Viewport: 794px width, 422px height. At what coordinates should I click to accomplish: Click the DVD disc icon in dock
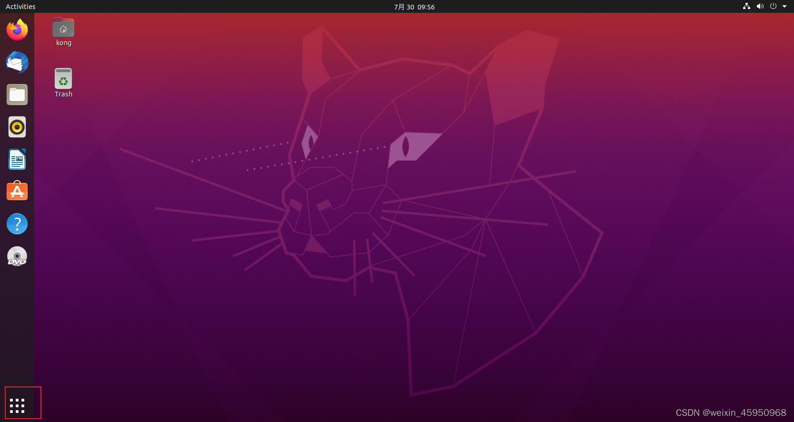17,256
